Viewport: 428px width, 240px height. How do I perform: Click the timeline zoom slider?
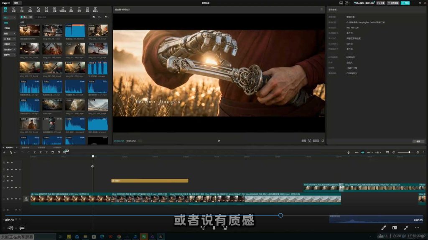[x=404, y=152]
